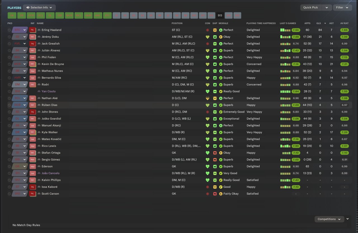358x233 pixels.
Task: Click Issa Kaboré's Good morale icon
Action: click(x=221, y=187)
